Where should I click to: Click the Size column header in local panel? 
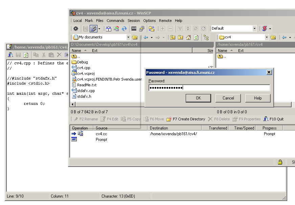(203, 51)
